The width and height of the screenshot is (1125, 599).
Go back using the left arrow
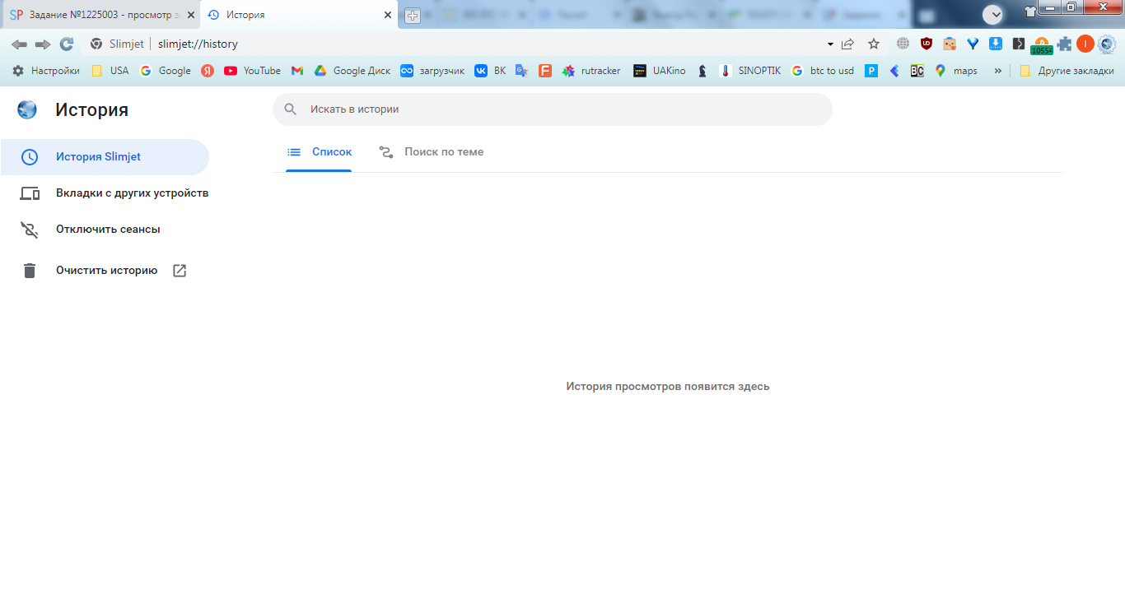tap(19, 44)
